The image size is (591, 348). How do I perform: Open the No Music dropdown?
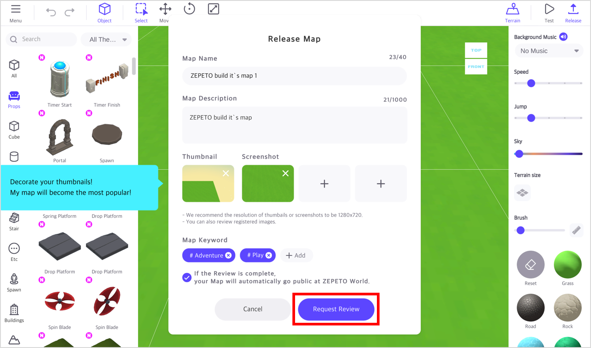[549, 51]
